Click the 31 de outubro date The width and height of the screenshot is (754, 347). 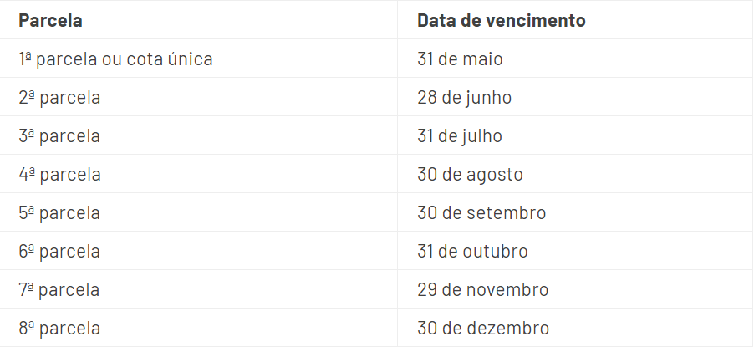point(472,251)
